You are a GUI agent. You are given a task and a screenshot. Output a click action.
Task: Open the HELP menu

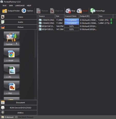point(29,6)
